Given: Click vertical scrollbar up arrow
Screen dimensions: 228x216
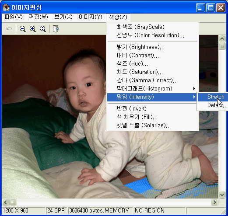Looking at the screenshot, I should pyautogui.click(x=222, y=38).
